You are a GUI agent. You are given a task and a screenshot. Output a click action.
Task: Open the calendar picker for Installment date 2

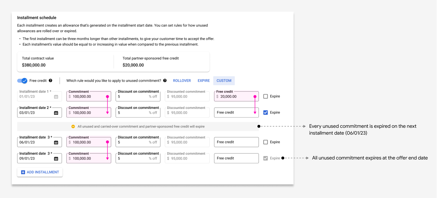tap(56, 112)
